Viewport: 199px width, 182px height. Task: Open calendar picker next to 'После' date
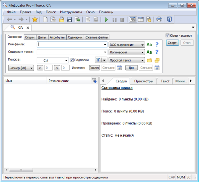(x=119, y=68)
